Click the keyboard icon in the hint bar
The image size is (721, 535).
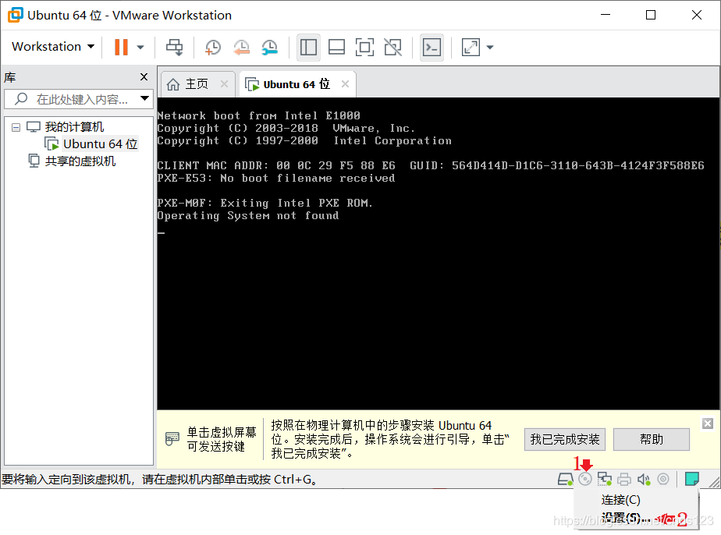point(172,438)
